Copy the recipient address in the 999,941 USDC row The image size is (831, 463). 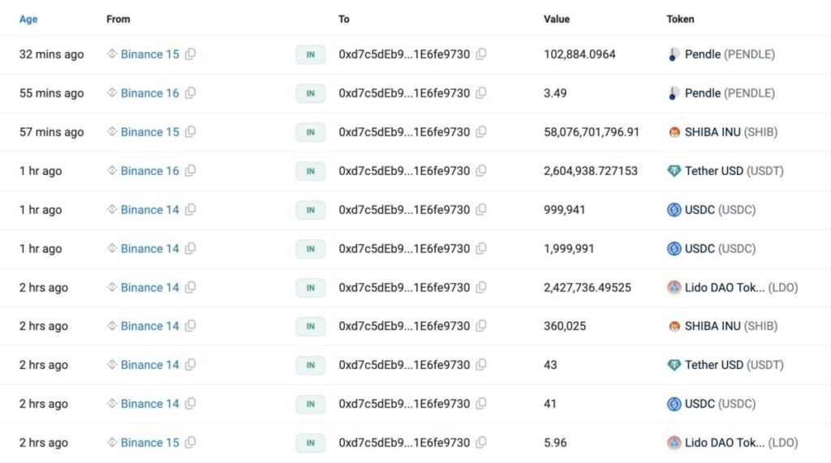pos(480,210)
